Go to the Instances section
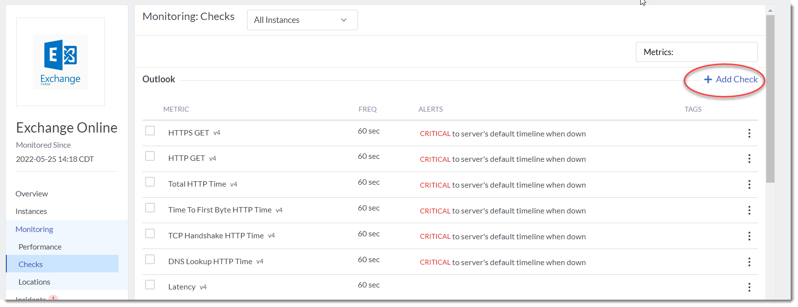Viewport: 798px width, 307px height. tap(31, 211)
